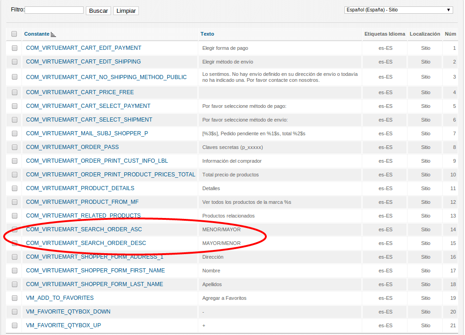Click text 'Total precio de productos'
The image size is (465, 335).
pos(230,175)
